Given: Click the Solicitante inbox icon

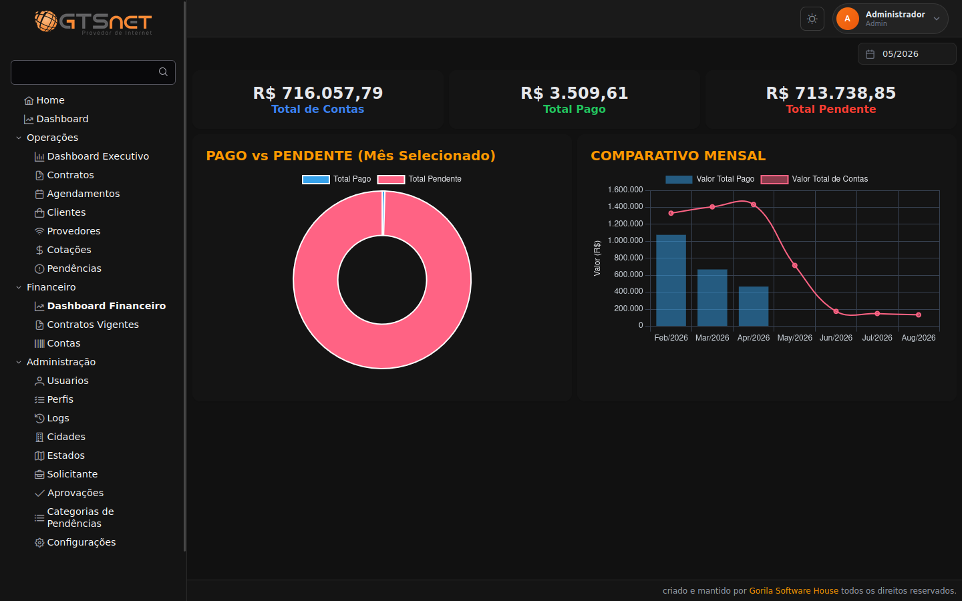Looking at the screenshot, I should click(x=39, y=475).
